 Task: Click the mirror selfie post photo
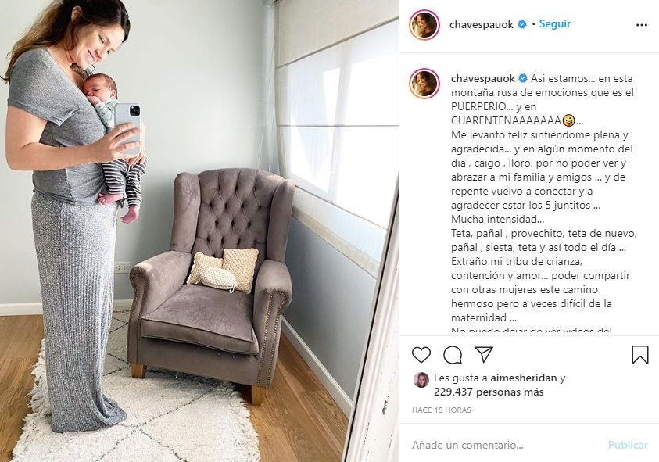(199, 231)
